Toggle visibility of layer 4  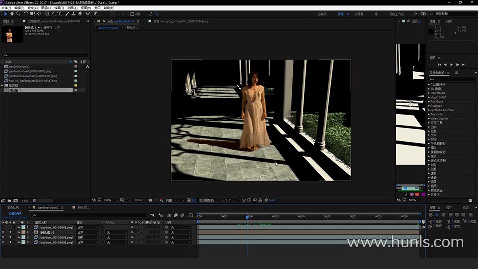pyautogui.click(x=3, y=242)
